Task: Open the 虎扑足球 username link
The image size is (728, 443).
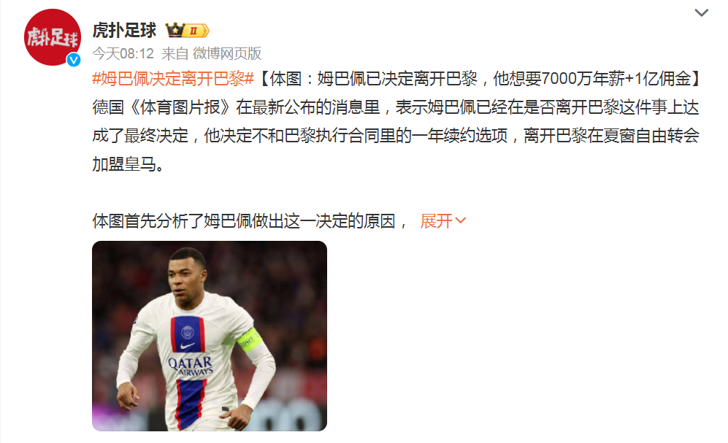Action: (124, 31)
